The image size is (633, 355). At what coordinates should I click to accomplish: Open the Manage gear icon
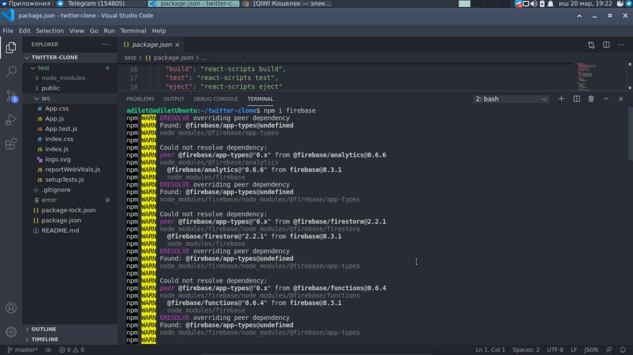click(x=11, y=332)
